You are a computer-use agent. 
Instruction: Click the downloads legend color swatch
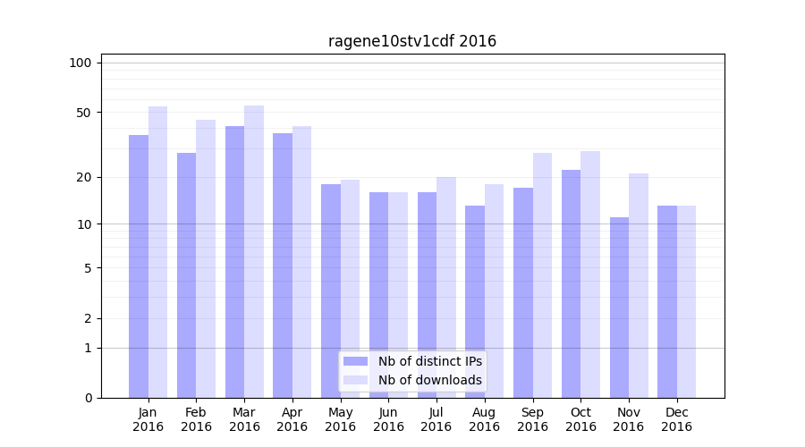(x=355, y=380)
